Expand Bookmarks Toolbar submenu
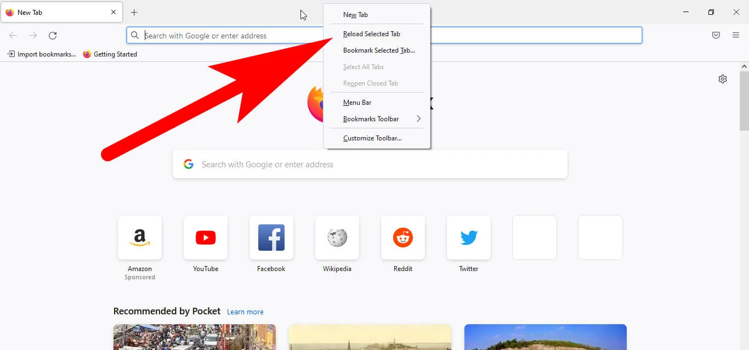The height and width of the screenshot is (350, 749). [x=377, y=119]
